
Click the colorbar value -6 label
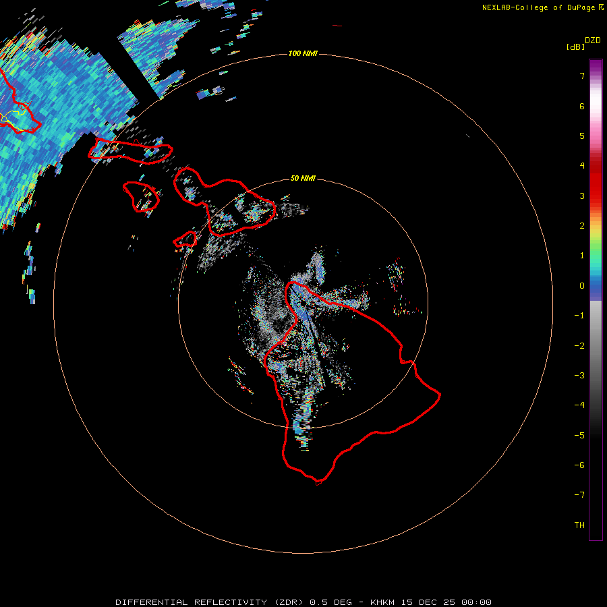[x=579, y=465]
